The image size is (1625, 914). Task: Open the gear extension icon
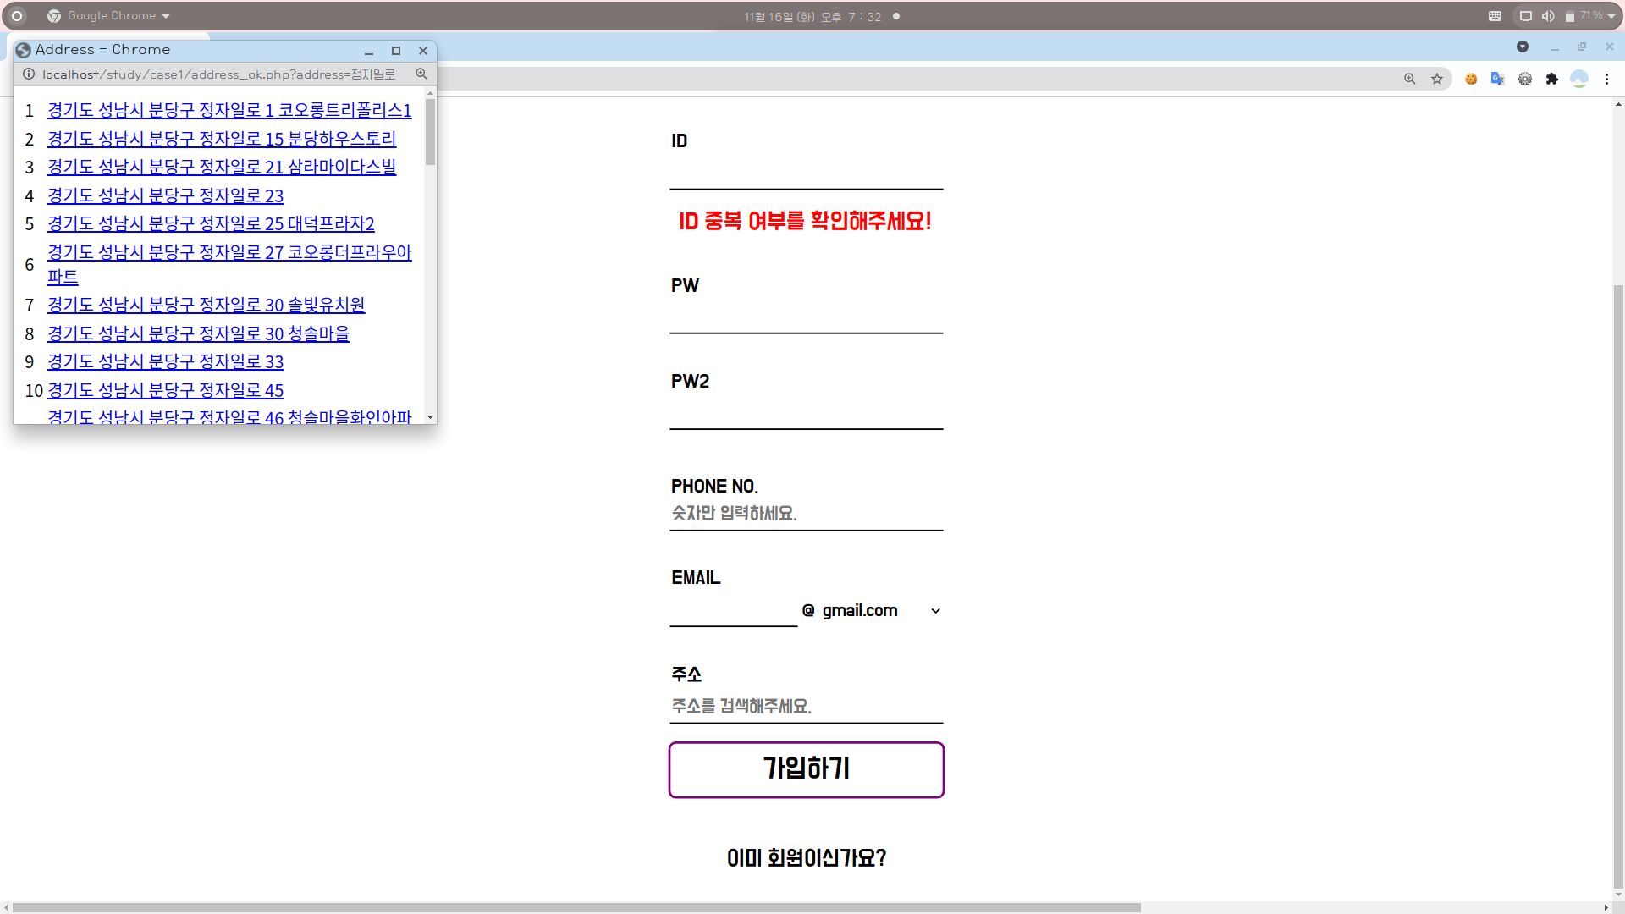coord(1525,79)
